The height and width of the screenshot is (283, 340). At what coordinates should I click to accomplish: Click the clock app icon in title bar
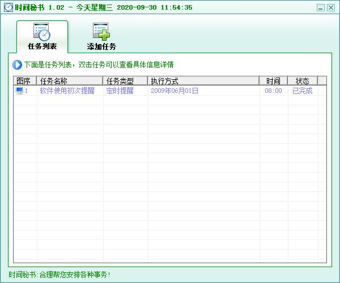(x=8, y=7)
